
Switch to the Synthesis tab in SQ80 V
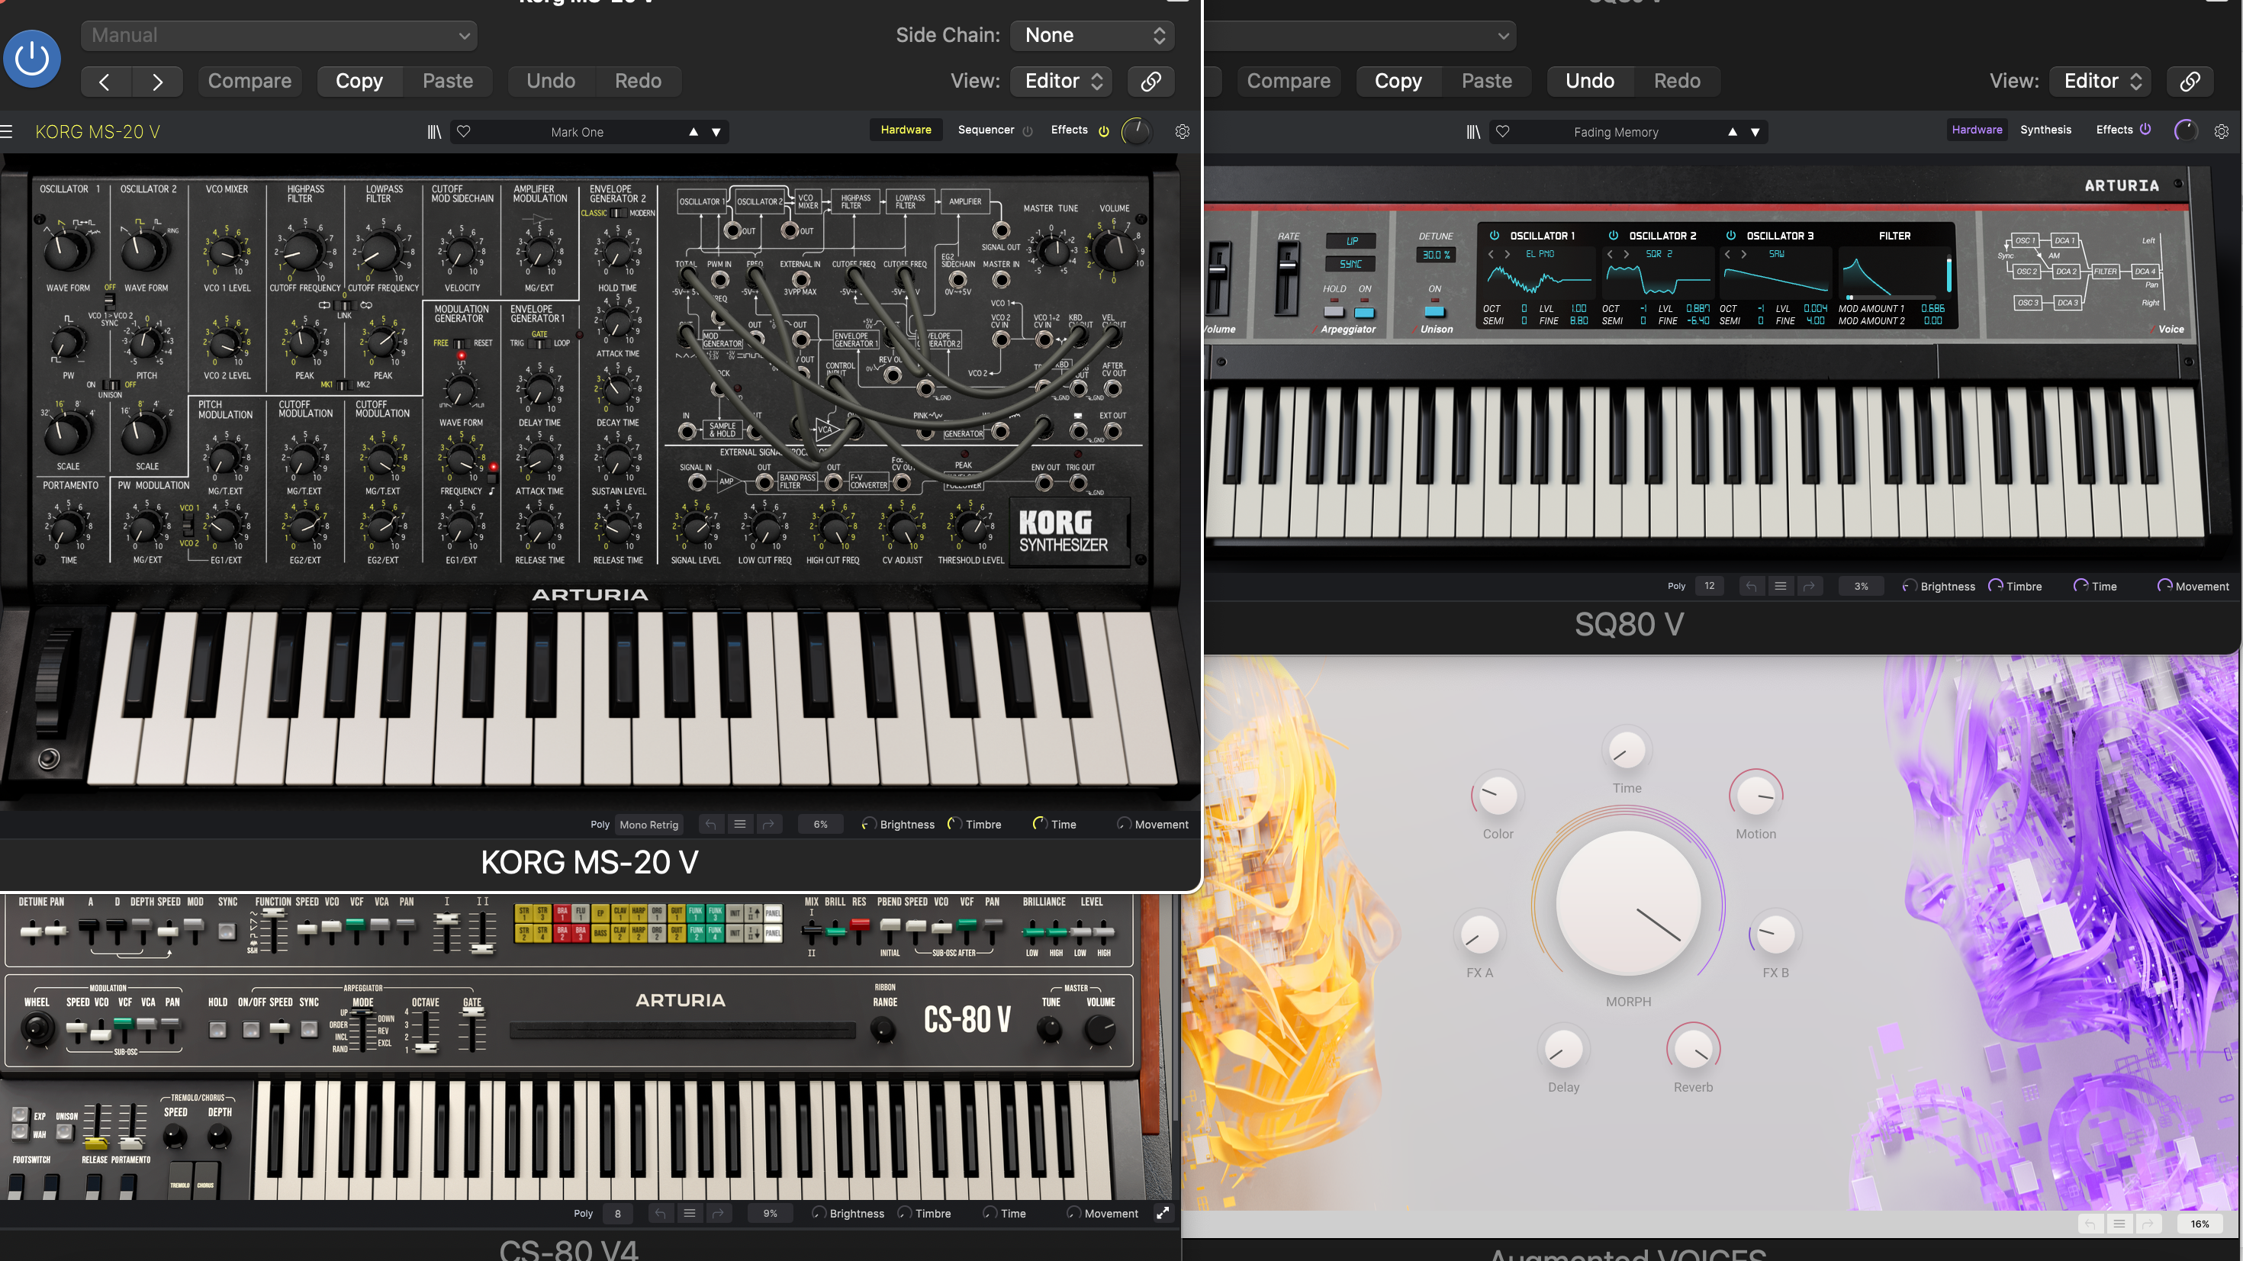pyautogui.click(x=2045, y=130)
